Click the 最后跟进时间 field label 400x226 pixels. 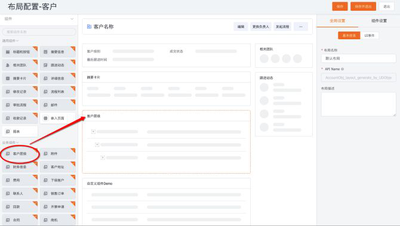click(x=97, y=59)
